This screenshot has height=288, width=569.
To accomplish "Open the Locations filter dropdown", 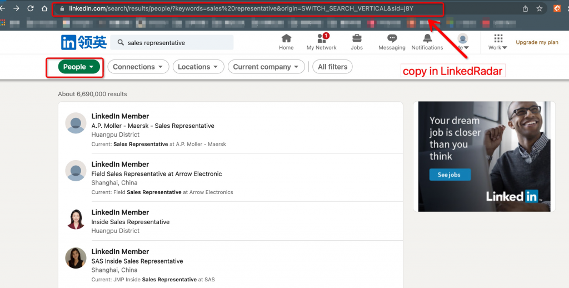I will click(x=198, y=67).
